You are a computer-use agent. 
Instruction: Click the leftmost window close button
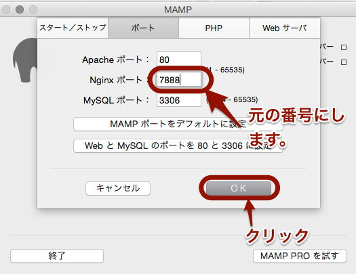click(x=6, y=9)
